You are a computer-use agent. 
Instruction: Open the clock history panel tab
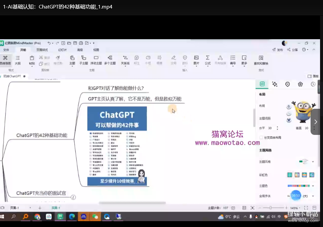click(313, 84)
